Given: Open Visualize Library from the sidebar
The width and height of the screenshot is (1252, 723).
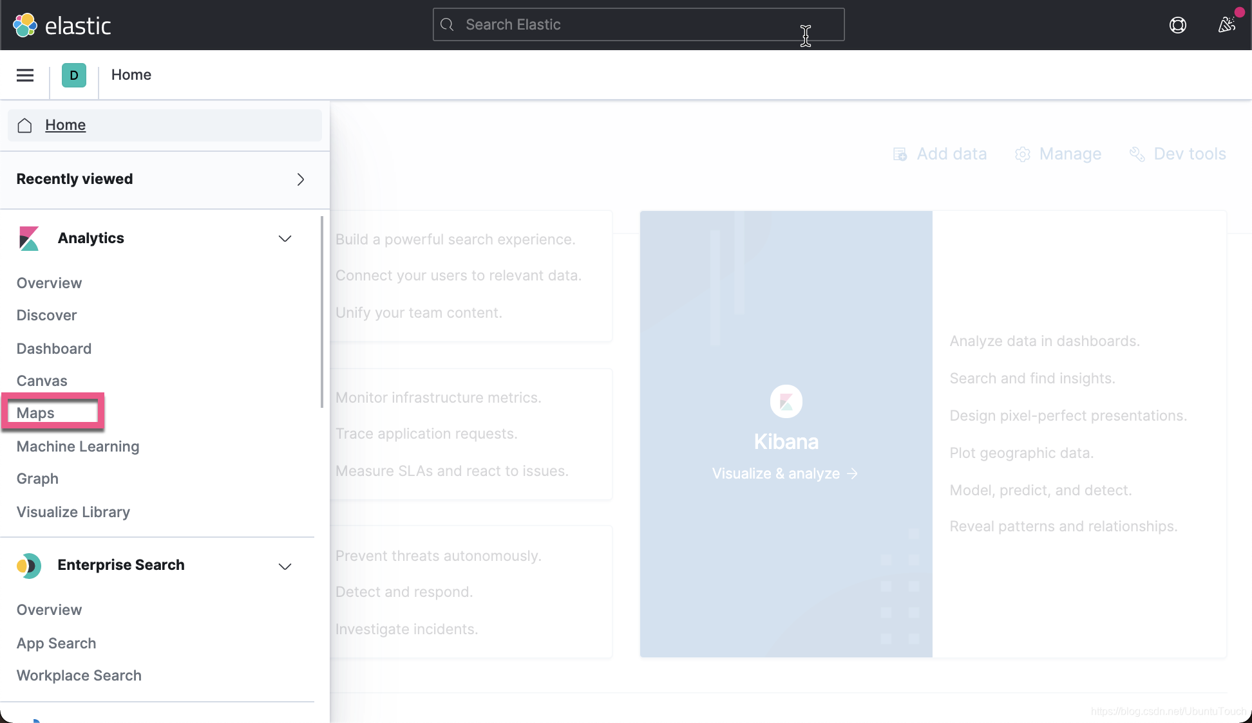Looking at the screenshot, I should point(73,512).
